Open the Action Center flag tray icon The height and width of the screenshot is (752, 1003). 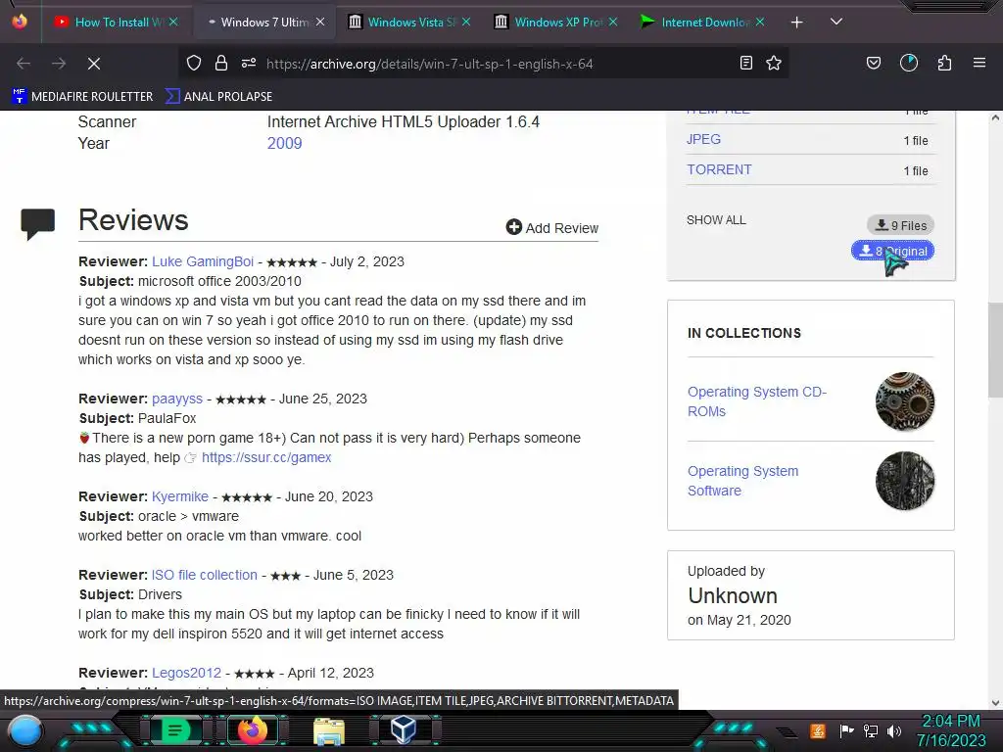pyautogui.click(x=846, y=730)
